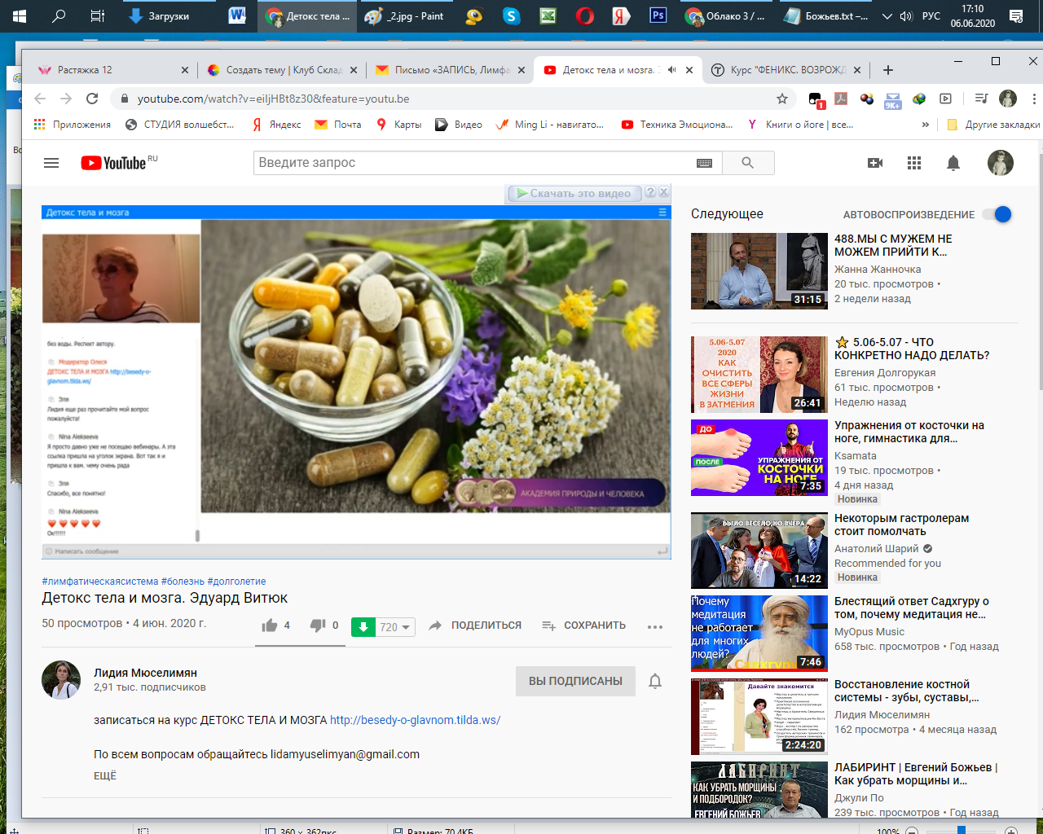This screenshot has height=834, width=1043.
Task: Open the YouTube hamburger guide menu
Action: 51,163
